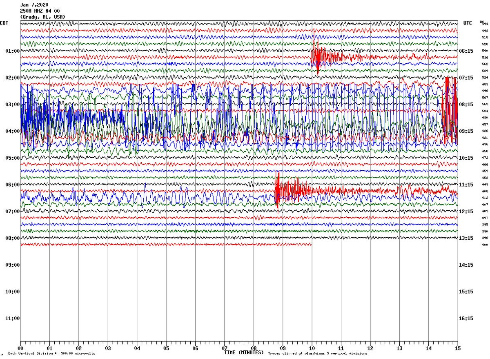The image size is (490, 359).
Task: Click the CDT timezone header
Action: [x=4, y=23]
